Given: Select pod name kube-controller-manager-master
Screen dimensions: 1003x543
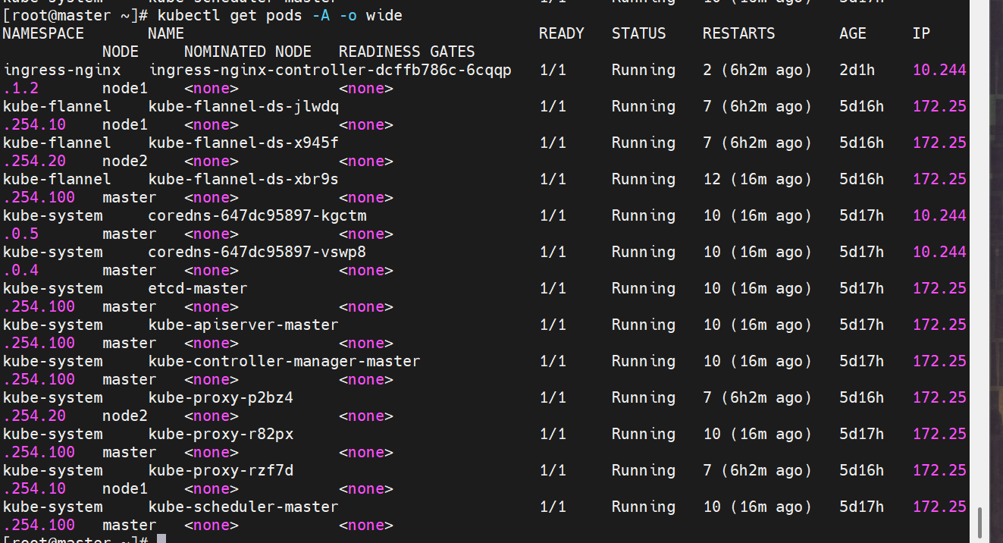Looking at the screenshot, I should 284,361.
